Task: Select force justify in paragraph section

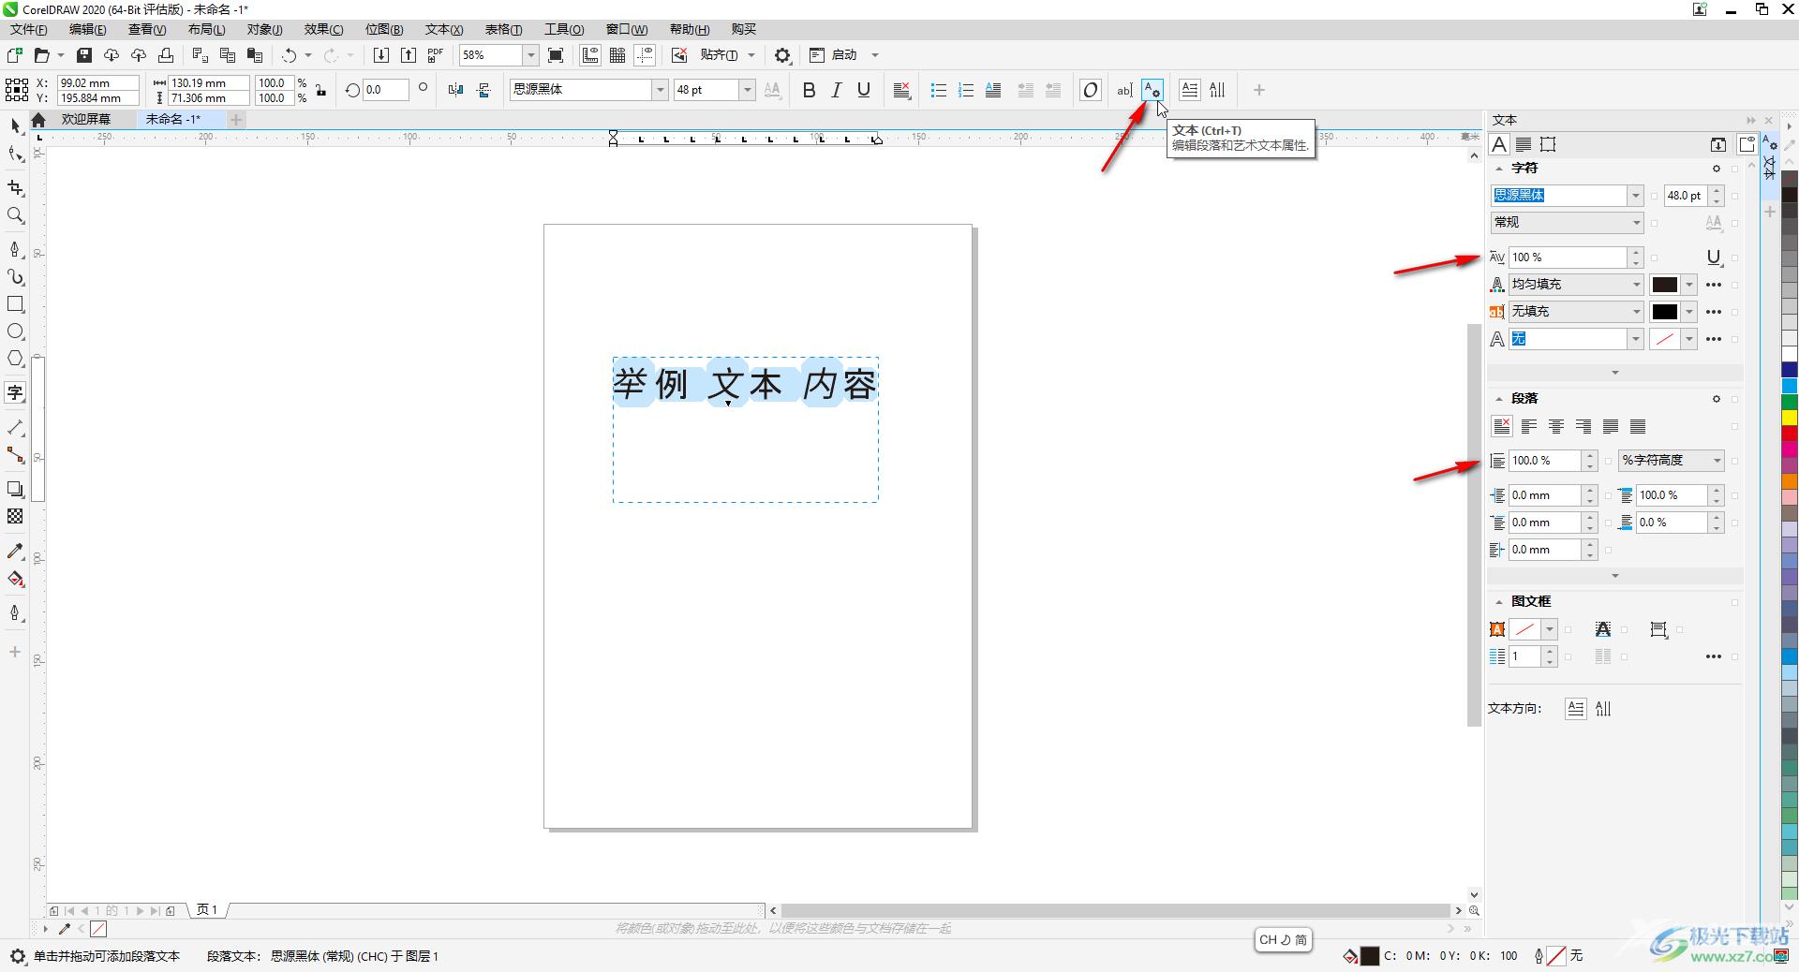Action: pyautogui.click(x=1638, y=426)
